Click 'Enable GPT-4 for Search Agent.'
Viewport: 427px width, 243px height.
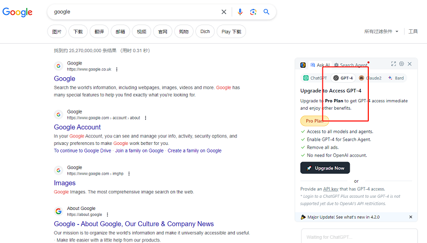coord(339,140)
